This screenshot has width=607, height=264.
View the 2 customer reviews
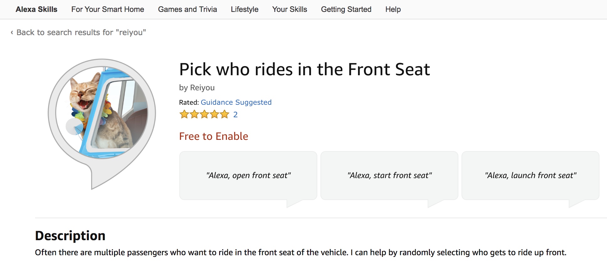click(235, 114)
